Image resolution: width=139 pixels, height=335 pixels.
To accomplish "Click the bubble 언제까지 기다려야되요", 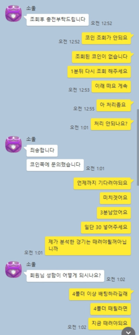I will pos(102,183).
